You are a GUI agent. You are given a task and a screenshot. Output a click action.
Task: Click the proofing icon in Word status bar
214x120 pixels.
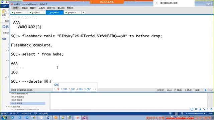35,113
